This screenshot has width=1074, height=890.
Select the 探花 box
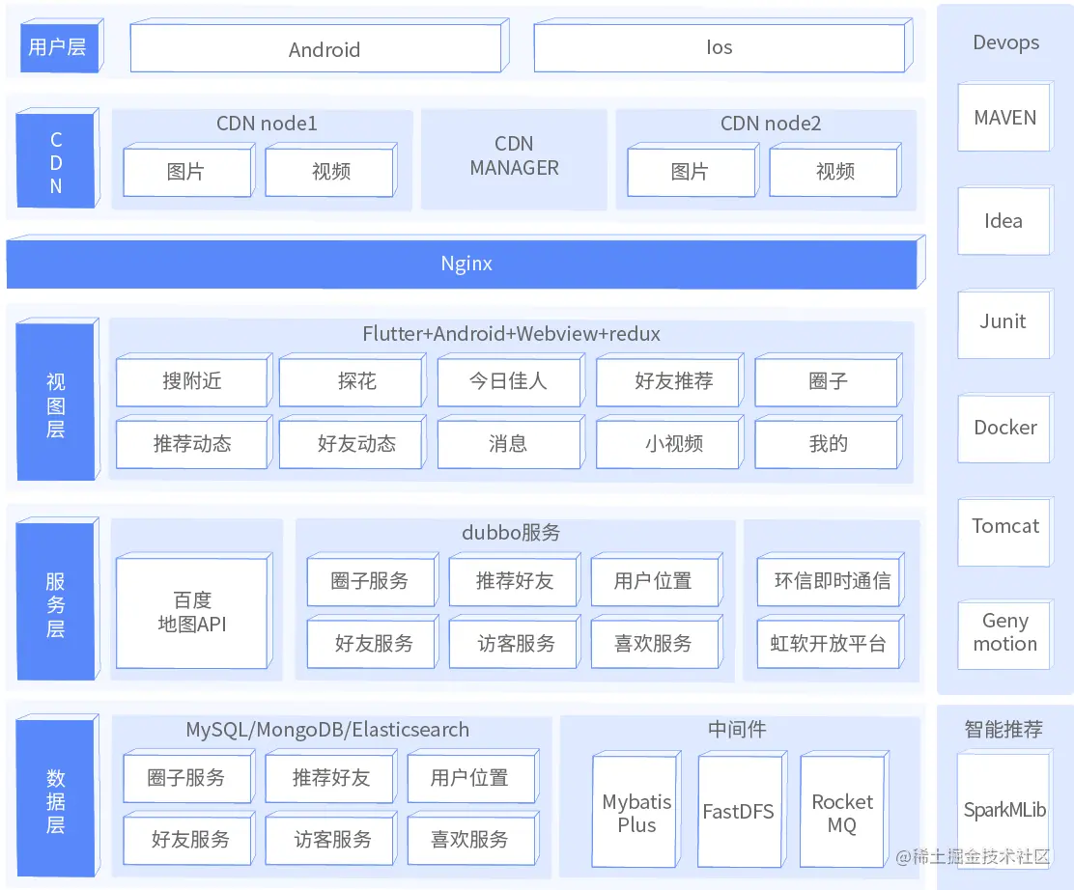(x=353, y=380)
